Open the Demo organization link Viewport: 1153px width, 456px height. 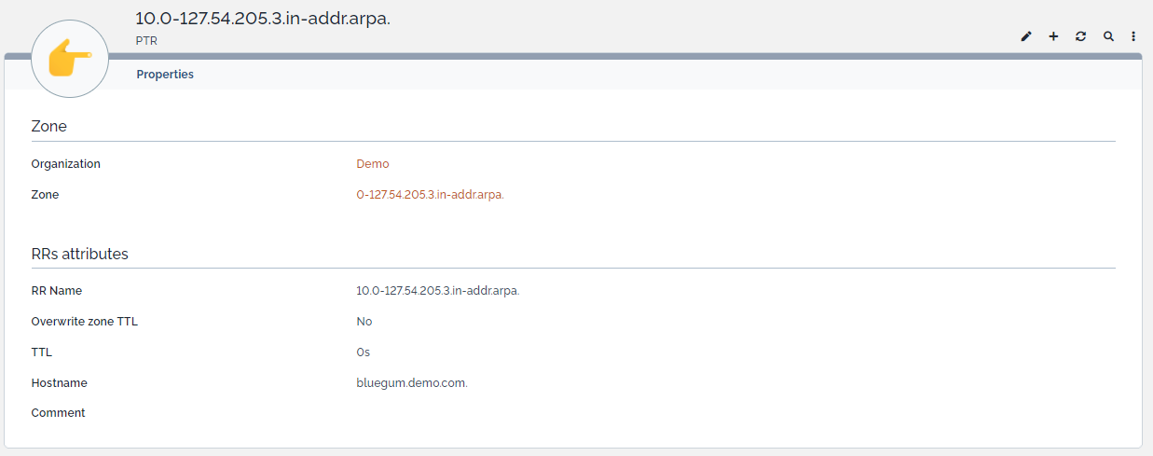(x=372, y=164)
